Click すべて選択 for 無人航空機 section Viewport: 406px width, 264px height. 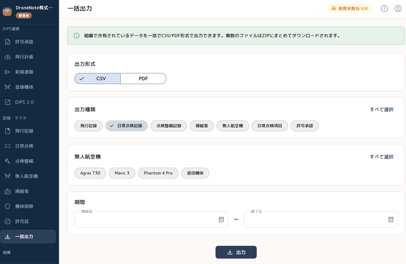[x=381, y=157]
